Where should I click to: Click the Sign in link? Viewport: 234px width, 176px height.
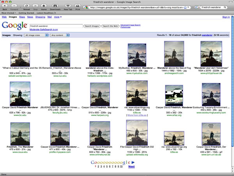226,17
